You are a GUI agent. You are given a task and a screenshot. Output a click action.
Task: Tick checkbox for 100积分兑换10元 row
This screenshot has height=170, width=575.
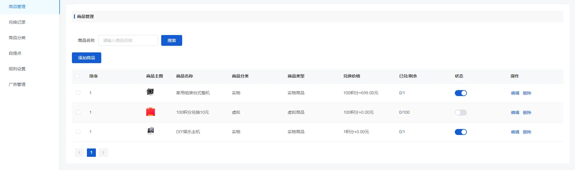point(78,112)
